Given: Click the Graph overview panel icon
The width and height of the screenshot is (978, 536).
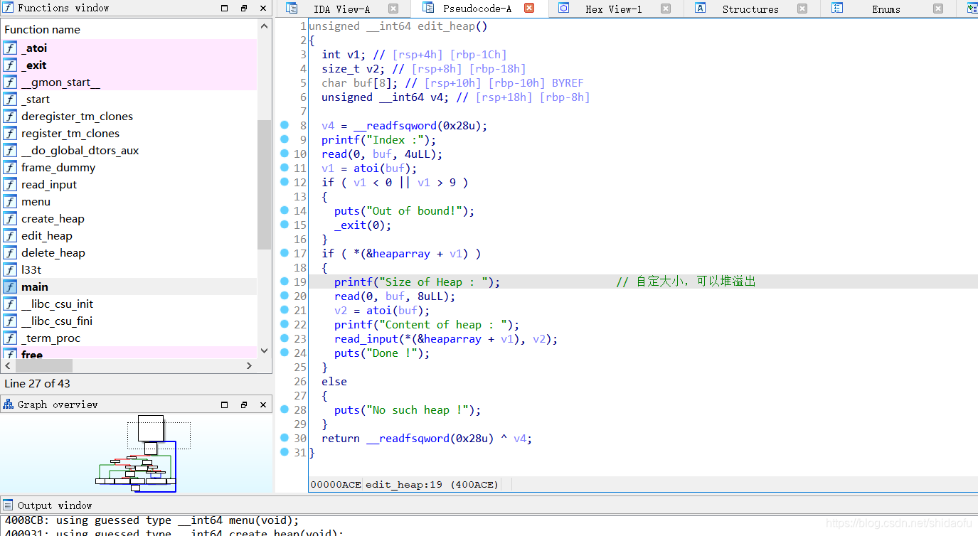Looking at the screenshot, I should 9,404.
